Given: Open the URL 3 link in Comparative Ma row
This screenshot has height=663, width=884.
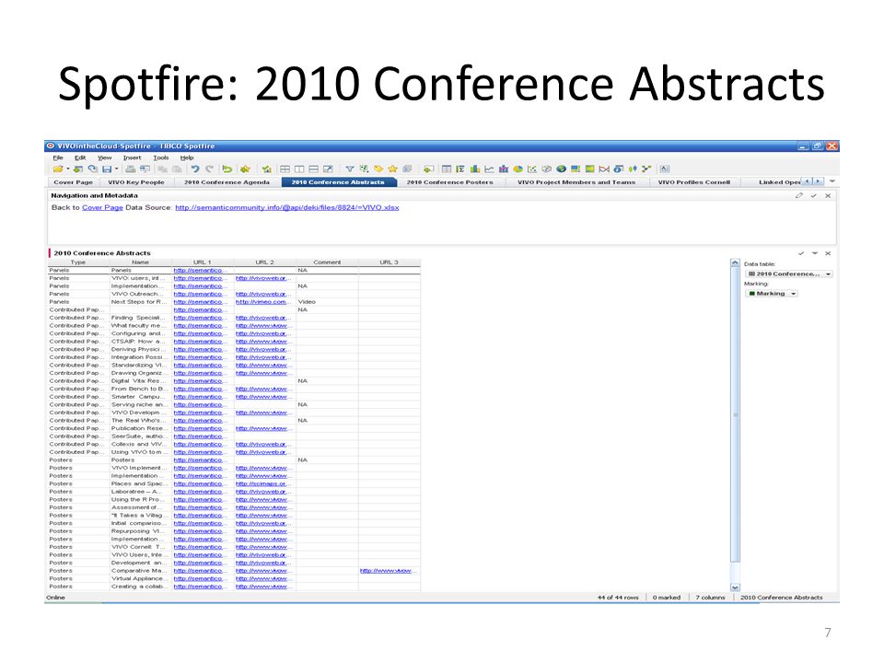Looking at the screenshot, I should (x=388, y=571).
